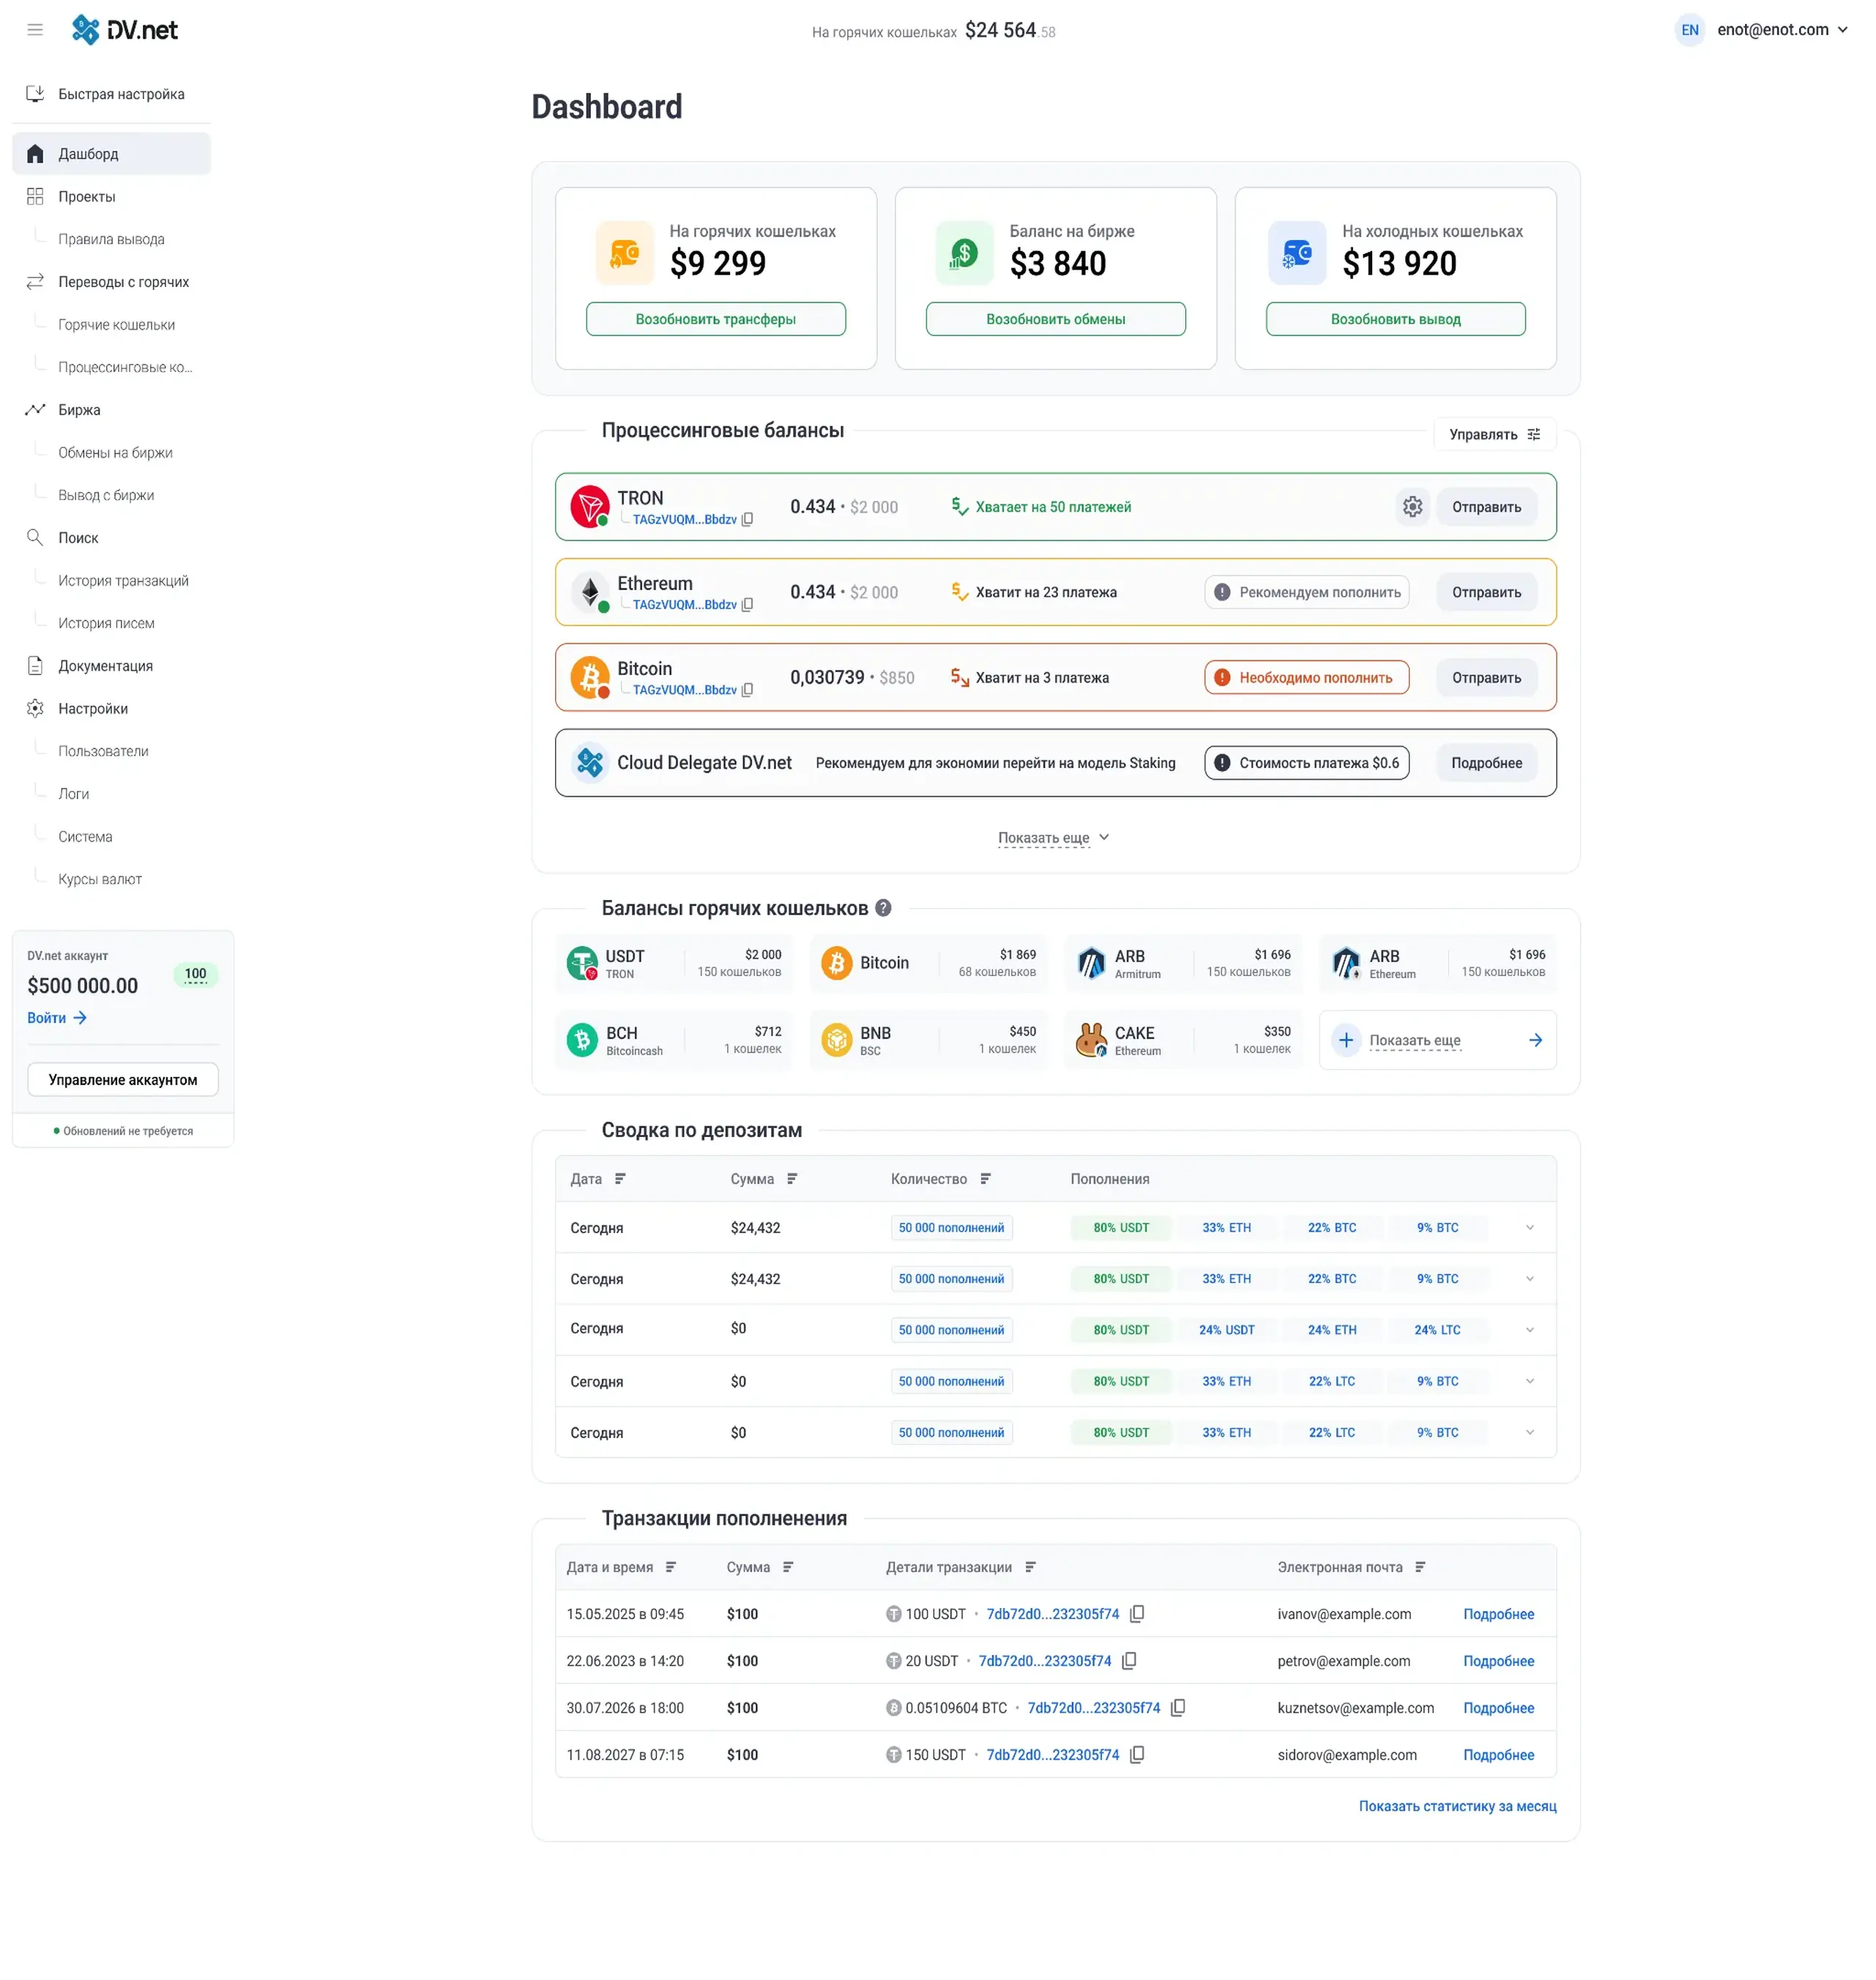Expand the first deposit row for today
The image size is (1876, 1980).
tap(1529, 1227)
